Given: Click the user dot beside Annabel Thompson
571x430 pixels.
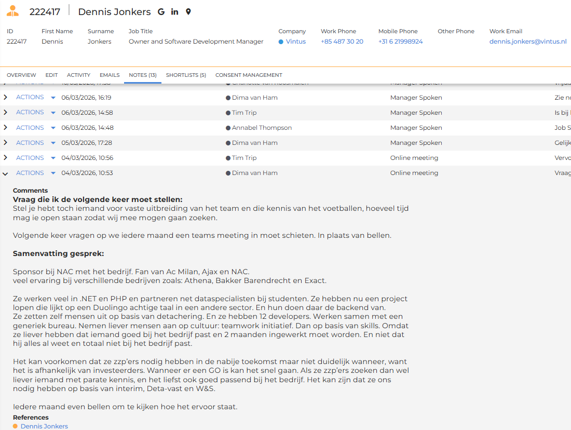Looking at the screenshot, I should 228,128.
